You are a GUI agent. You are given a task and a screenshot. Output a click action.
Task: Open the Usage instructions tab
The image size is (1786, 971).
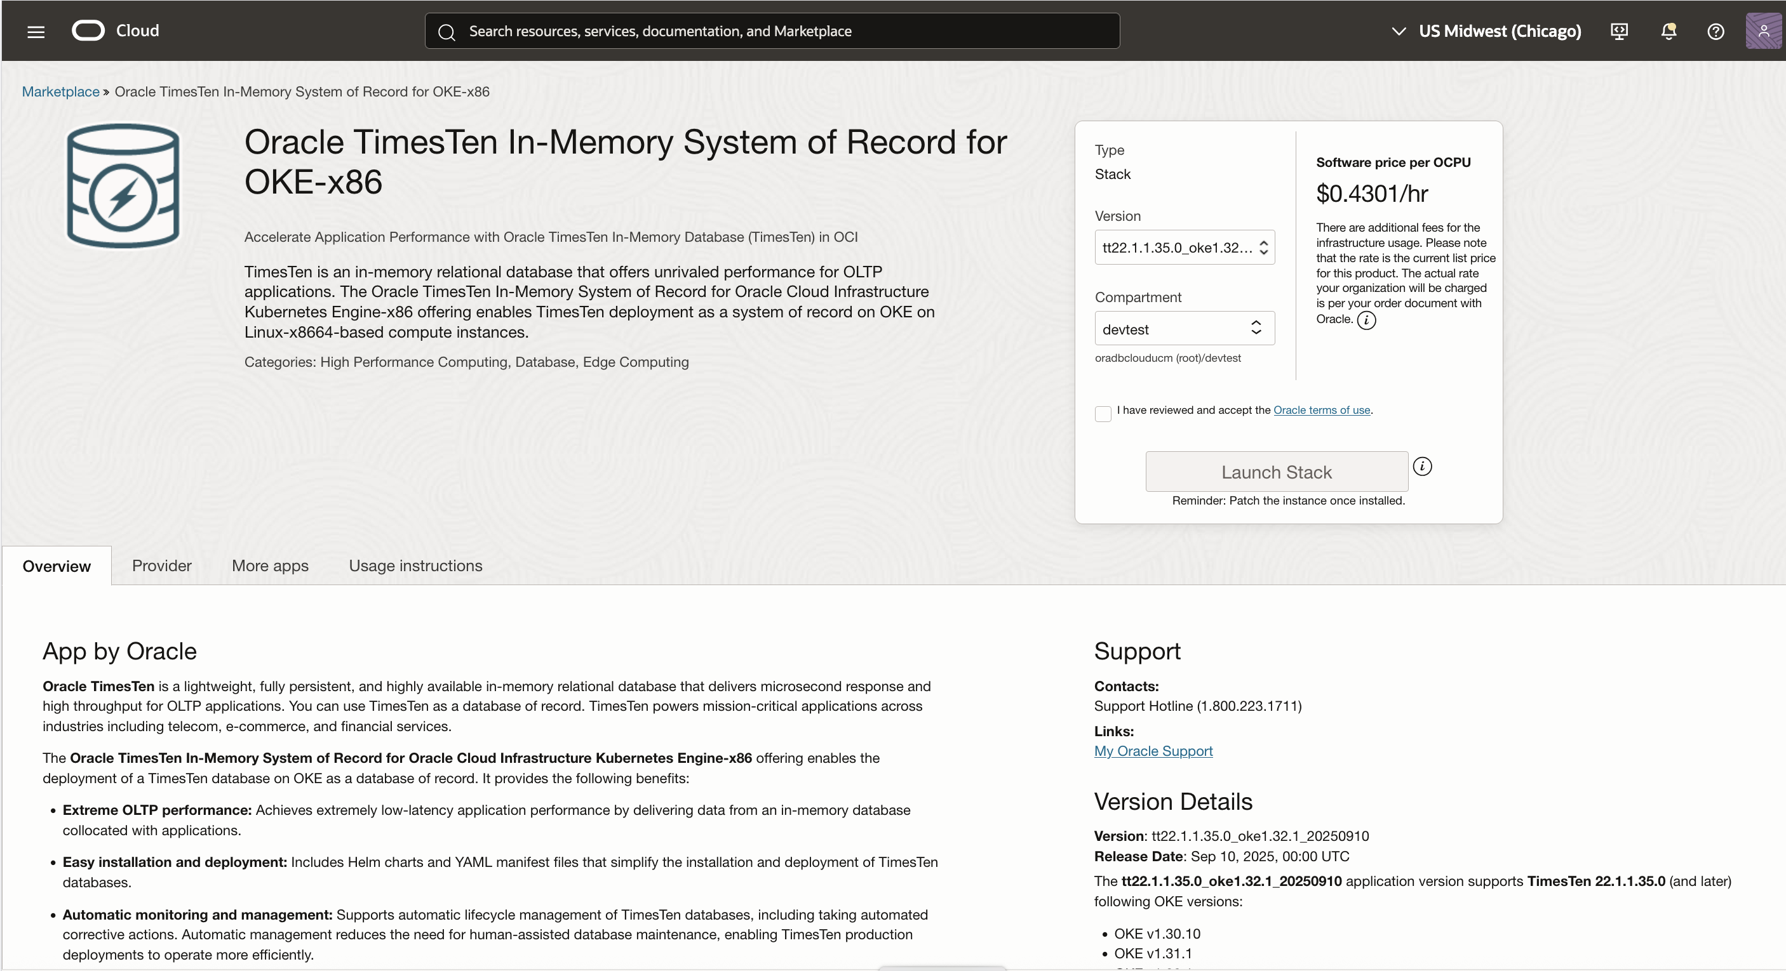coord(415,565)
